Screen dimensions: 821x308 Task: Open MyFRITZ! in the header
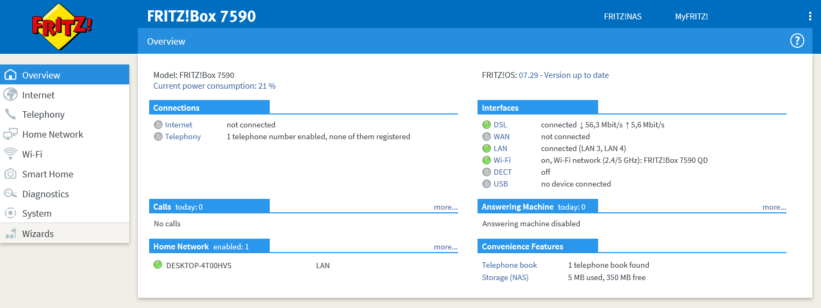click(691, 17)
